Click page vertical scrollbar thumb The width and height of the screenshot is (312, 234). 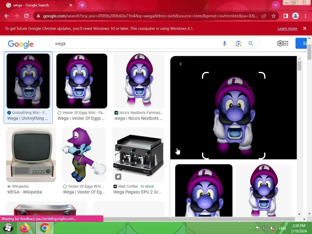point(309,52)
